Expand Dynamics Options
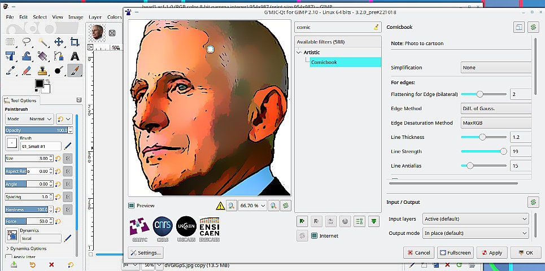The image size is (545, 271). [x=8, y=248]
